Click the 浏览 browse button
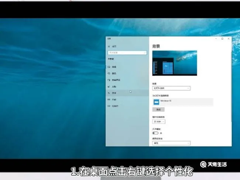240x180 pixels. click(158, 110)
